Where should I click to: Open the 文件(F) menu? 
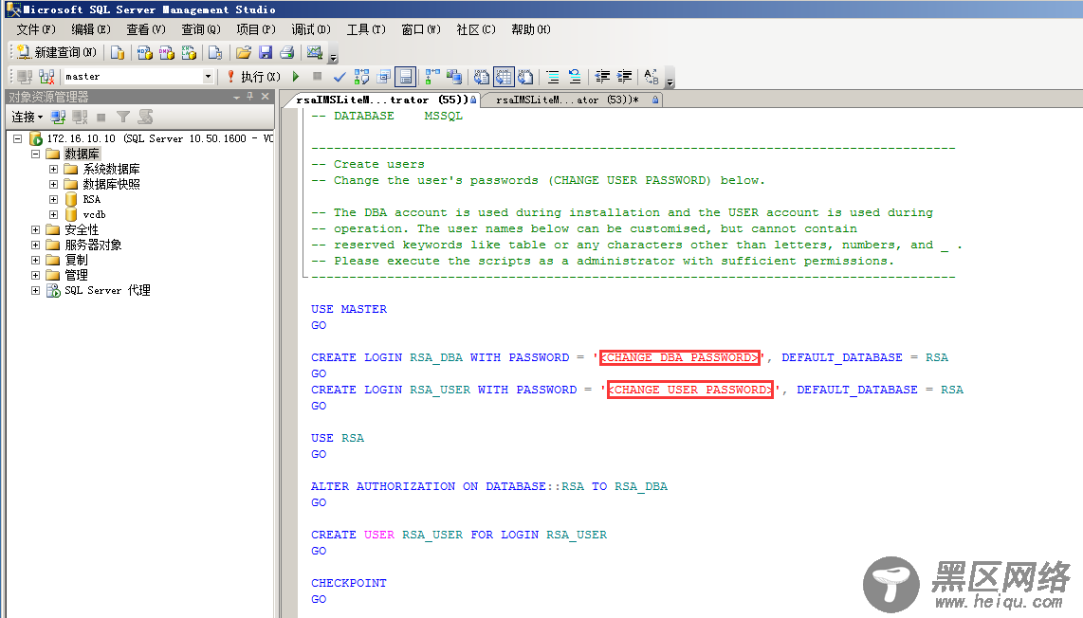36,29
